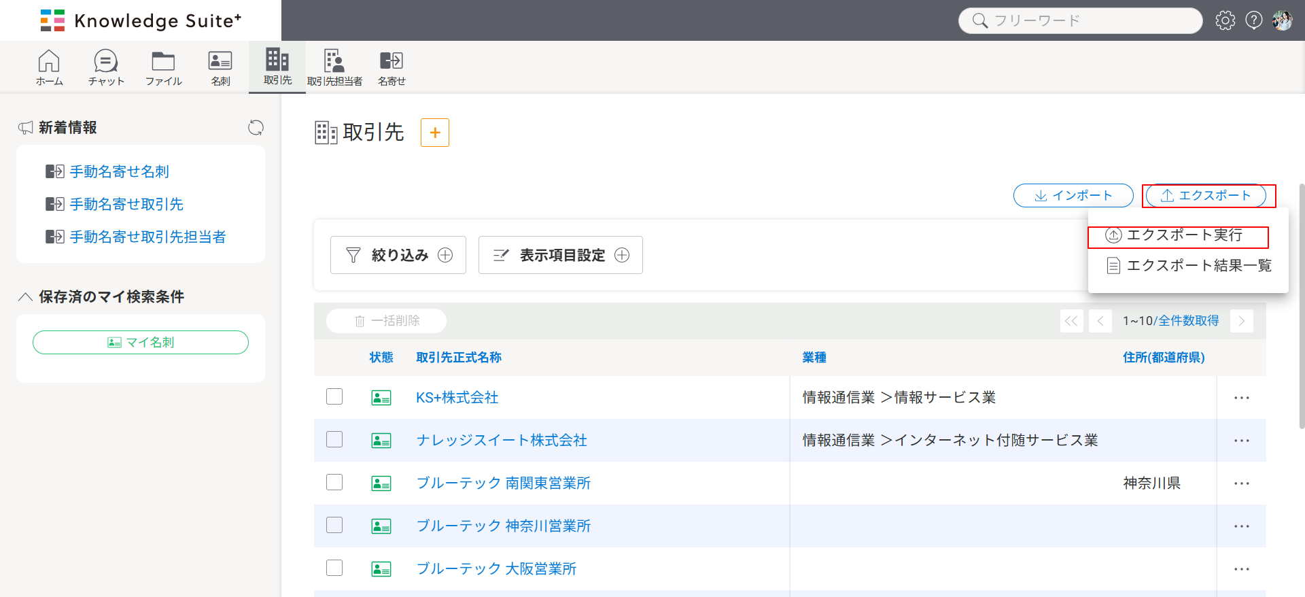Click the マイ名刺 saved search button

pos(141,342)
